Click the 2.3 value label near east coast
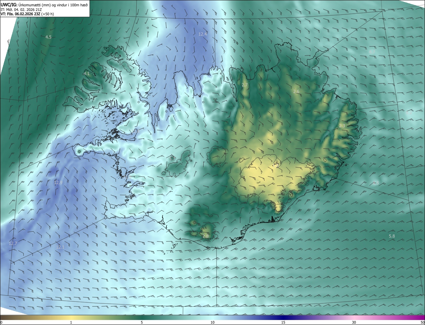Screen dimensions: 425x325 pyautogui.click(x=342, y=126)
